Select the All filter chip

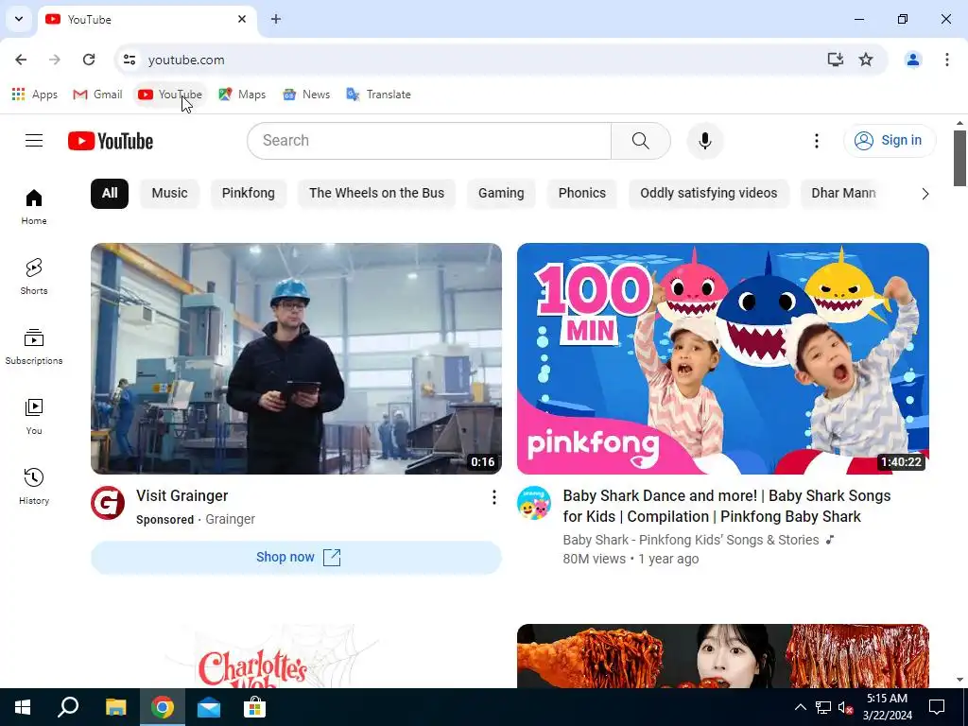[x=110, y=193]
